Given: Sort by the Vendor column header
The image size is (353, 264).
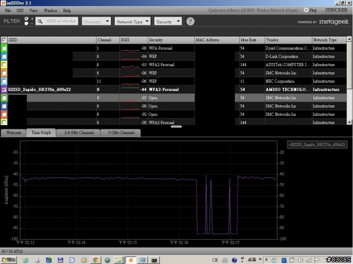Looking at the screenshot, I should tap(288, 40).
